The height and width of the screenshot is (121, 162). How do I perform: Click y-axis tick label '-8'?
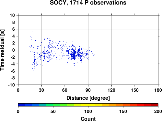pyautogui.click(x=13, y=78)
